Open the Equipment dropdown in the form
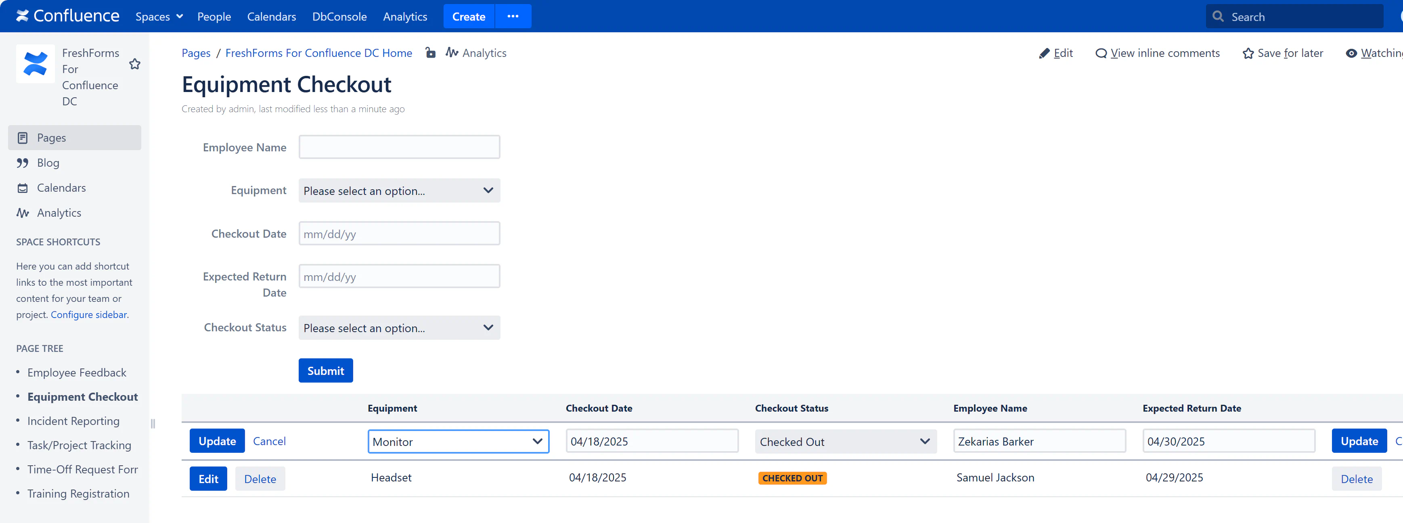 tap(399, 190)
